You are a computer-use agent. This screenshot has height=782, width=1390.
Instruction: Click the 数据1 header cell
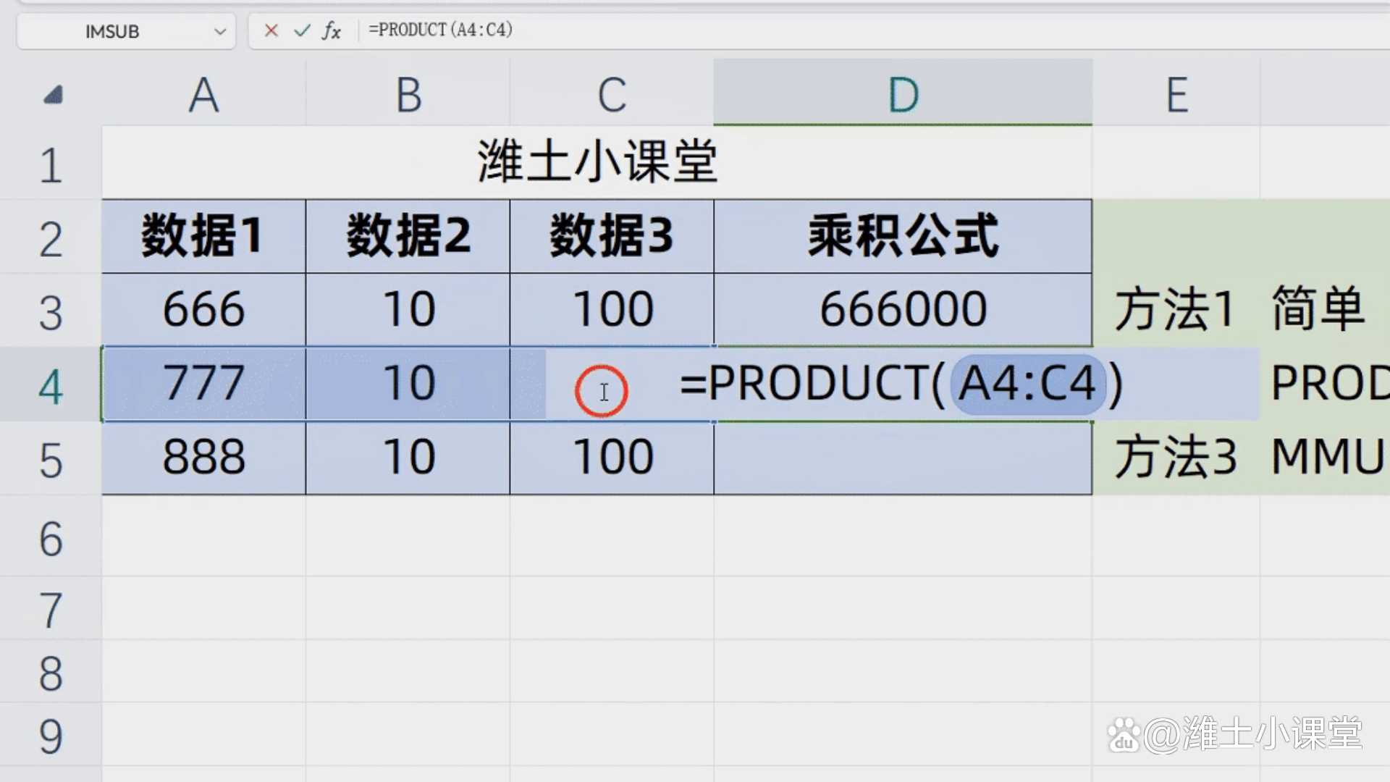tap(203, 236)
